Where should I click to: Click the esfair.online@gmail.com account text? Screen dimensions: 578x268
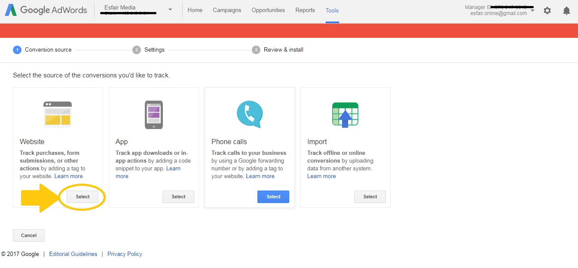(x=498, y=13)
